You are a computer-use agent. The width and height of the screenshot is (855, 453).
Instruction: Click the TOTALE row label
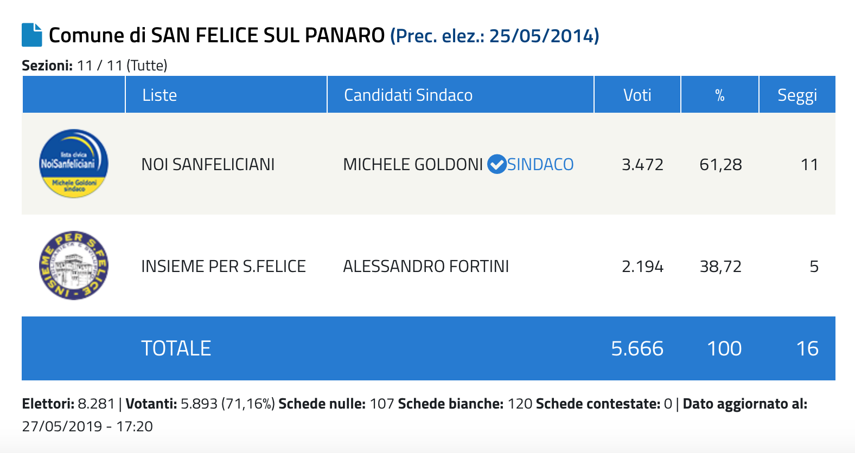pyautogui.click(x=176, y=348)
